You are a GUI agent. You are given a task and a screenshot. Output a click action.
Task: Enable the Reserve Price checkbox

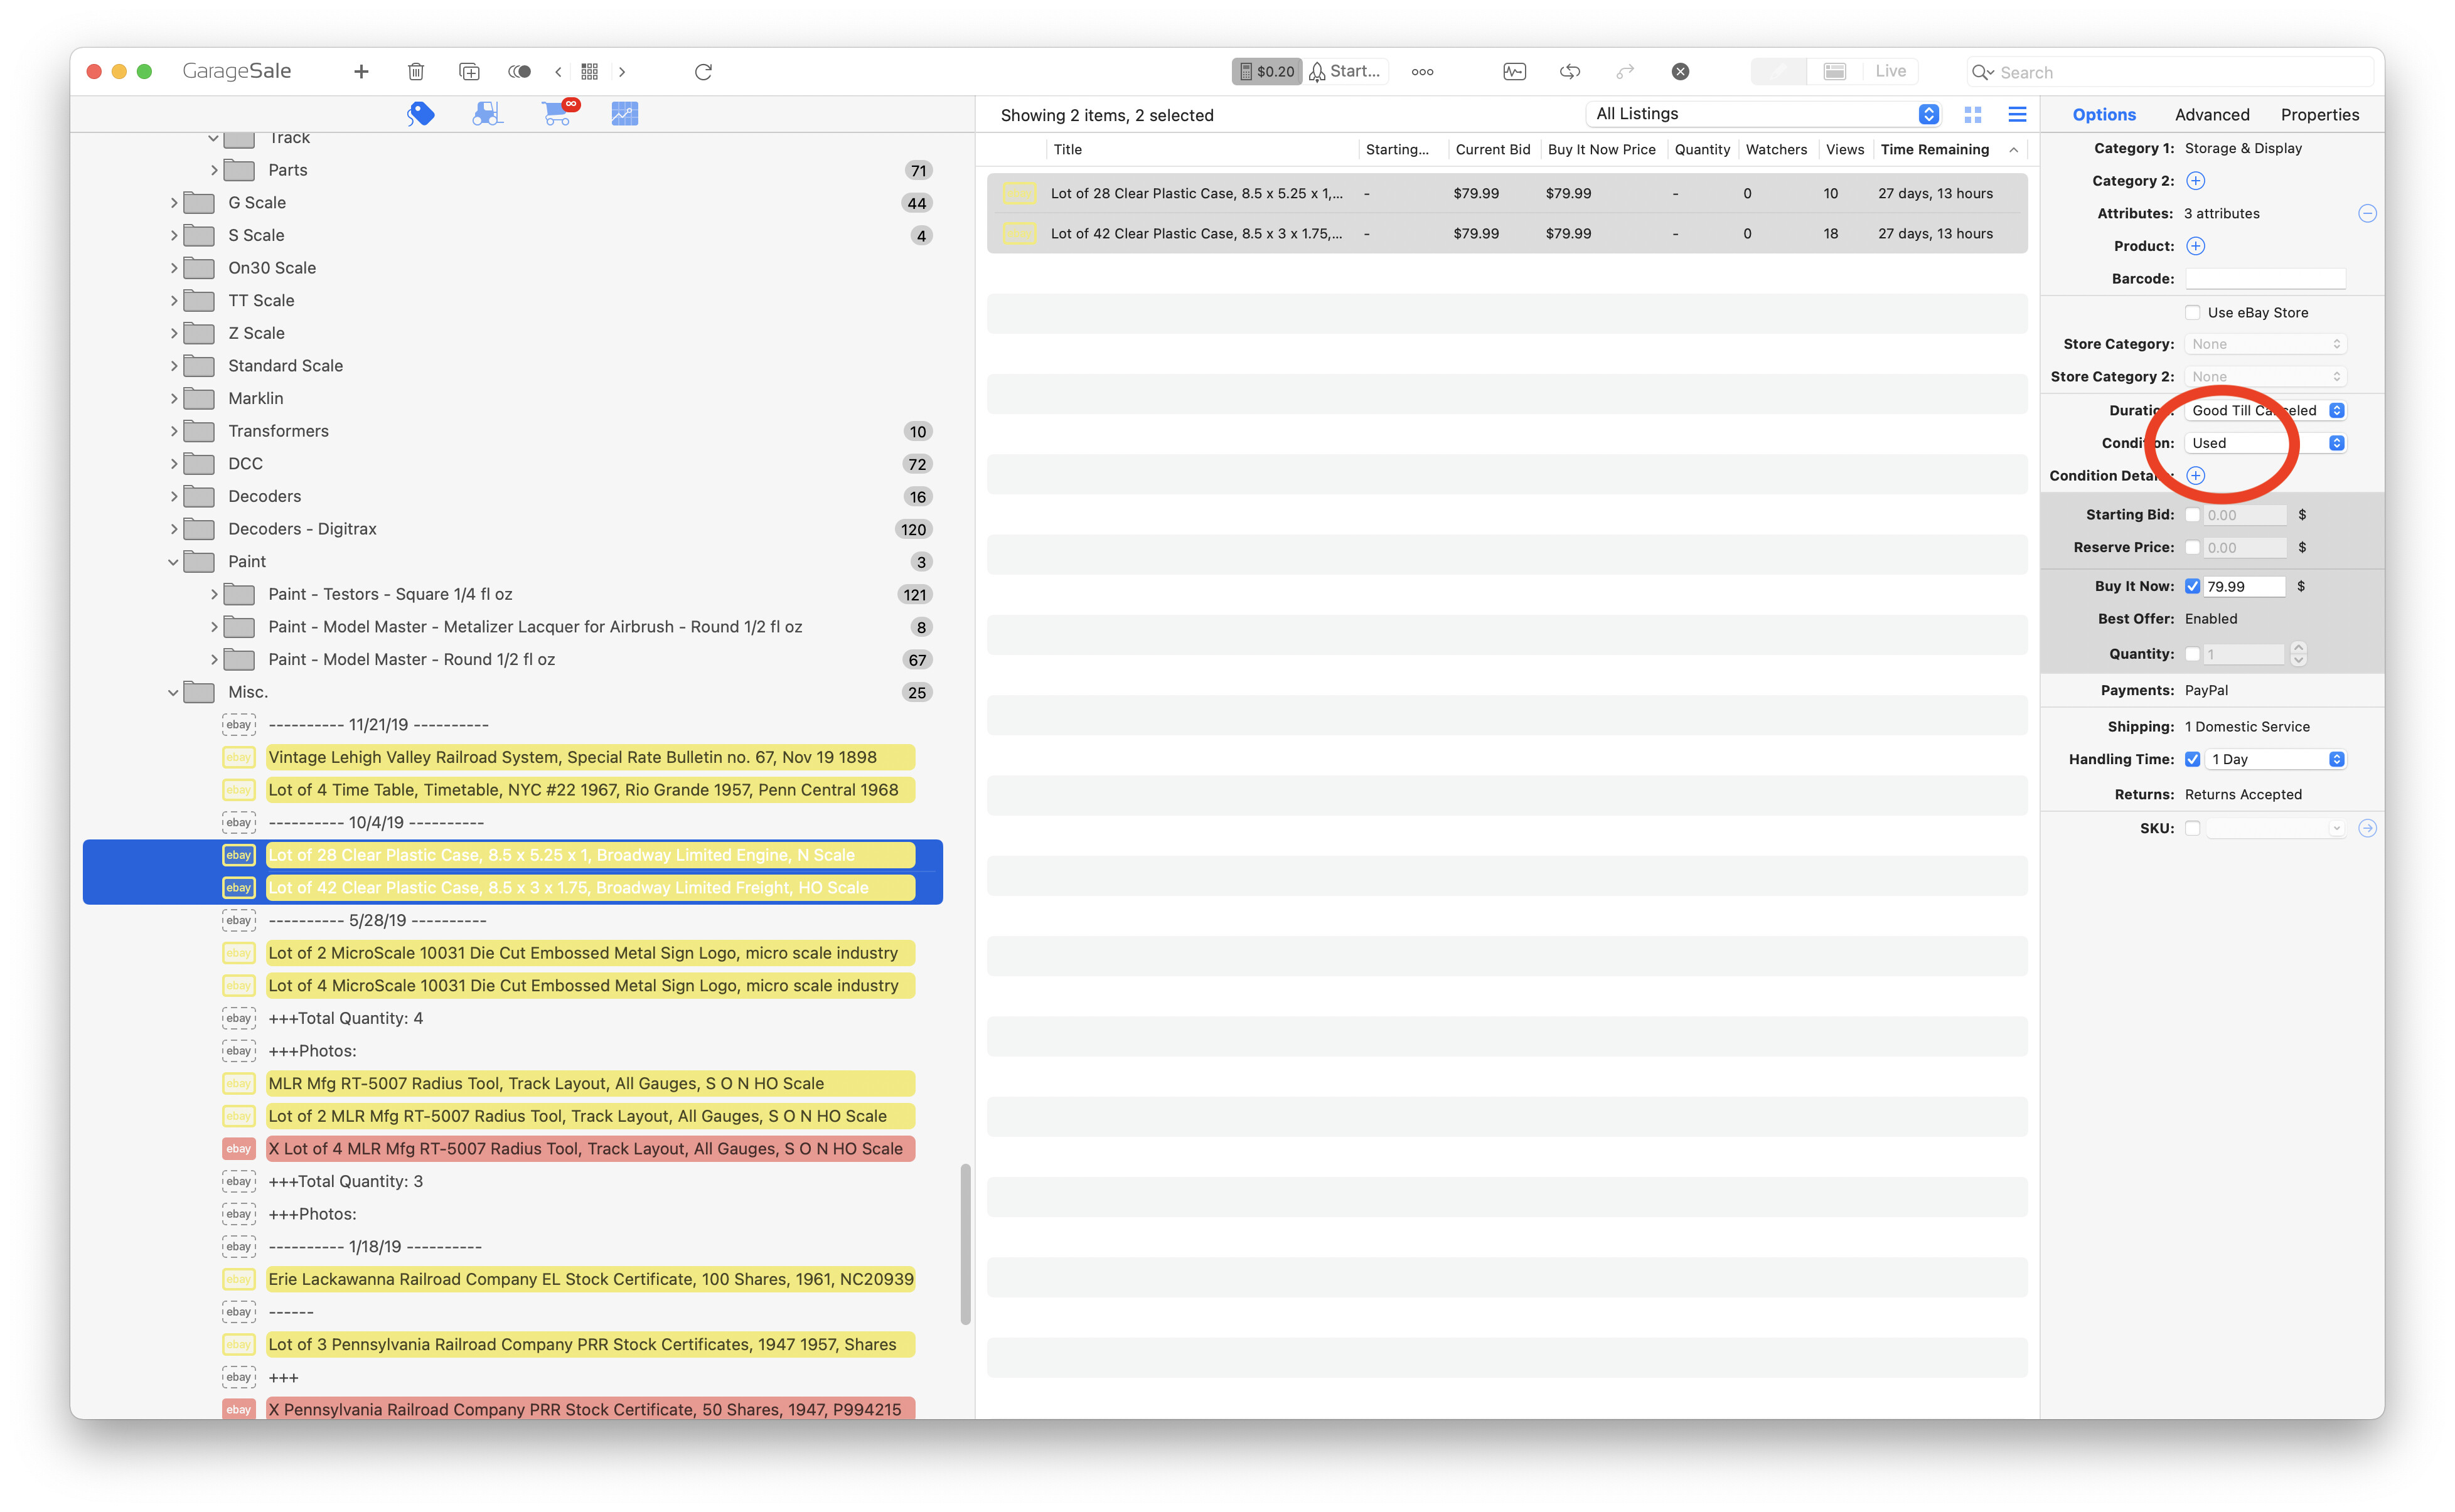pos(2192,548)
